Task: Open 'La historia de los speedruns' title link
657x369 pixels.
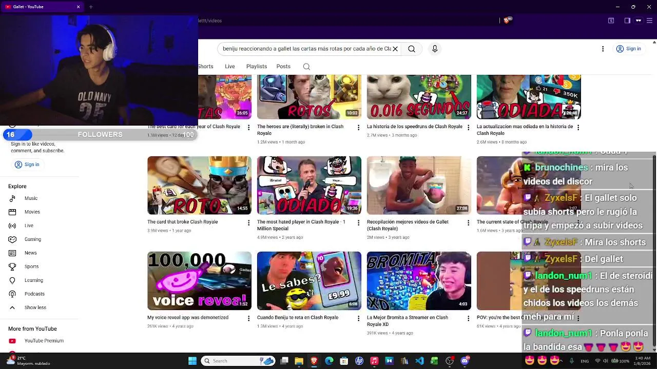Action: 415,127
